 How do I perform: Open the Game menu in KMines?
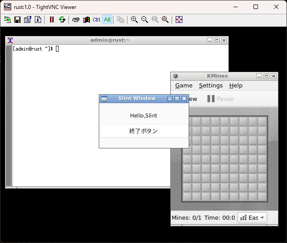tap(184, 86)
